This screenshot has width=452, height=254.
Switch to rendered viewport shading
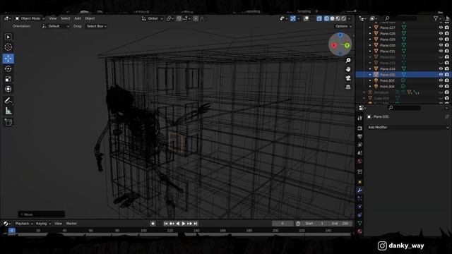[344, 18]
